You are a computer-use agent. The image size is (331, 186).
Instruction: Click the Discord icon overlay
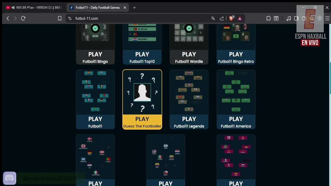pyautogui.click(x=10, y=178)
